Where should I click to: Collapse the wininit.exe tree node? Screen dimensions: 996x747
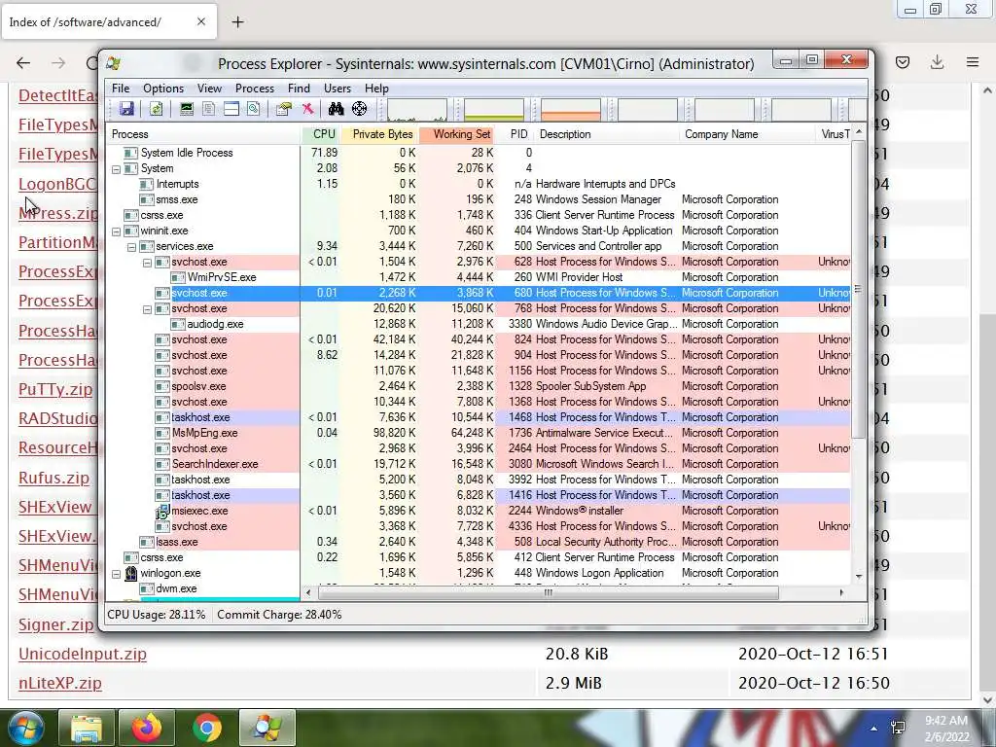coord(117,231)
